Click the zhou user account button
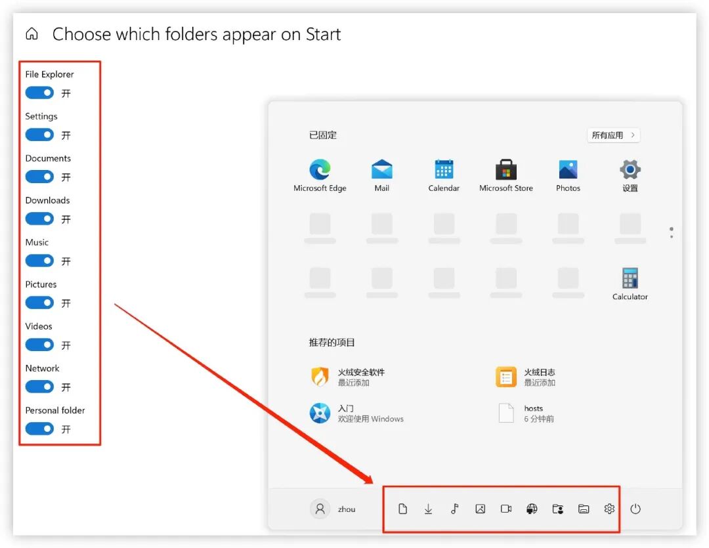 (x=333, y=509)
